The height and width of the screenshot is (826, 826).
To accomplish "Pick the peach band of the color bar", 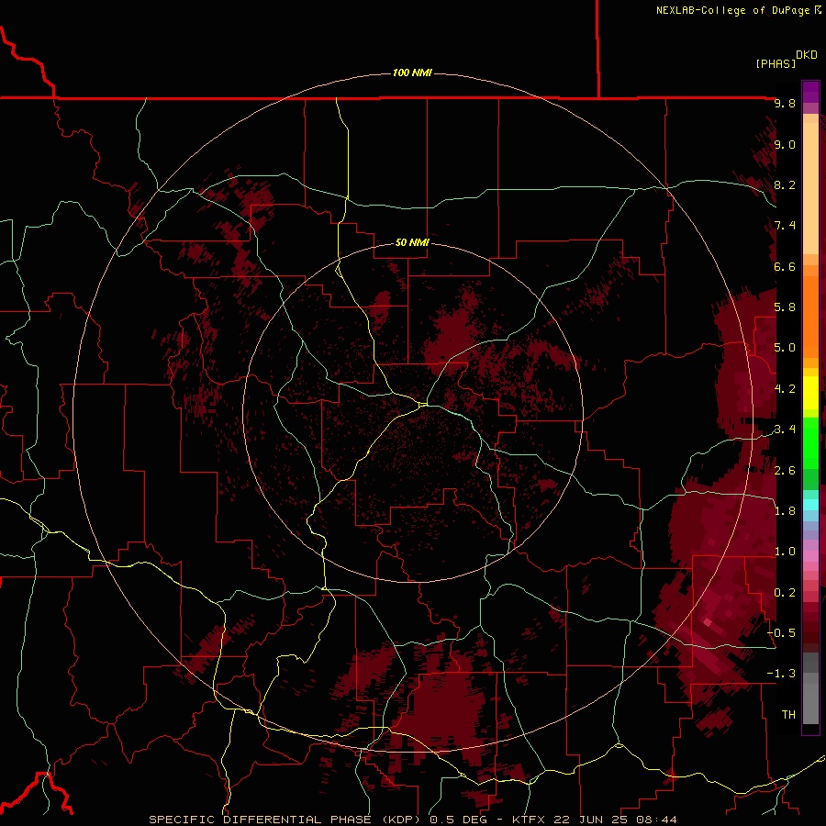I will pos(810,188).
